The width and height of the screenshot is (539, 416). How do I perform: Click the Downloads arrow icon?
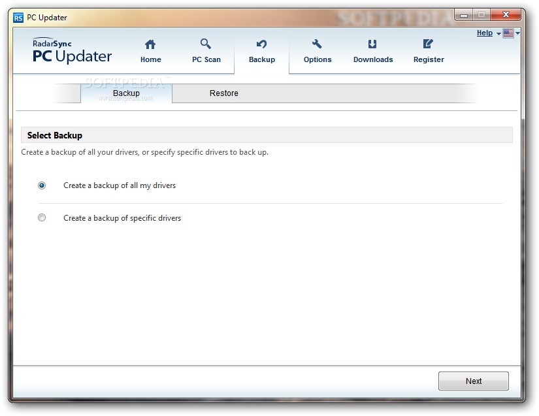372,44
